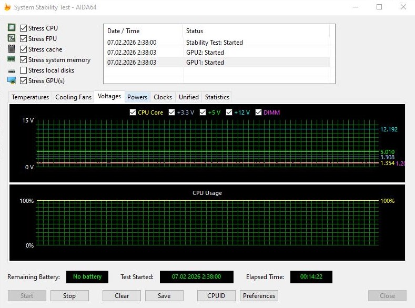The height and width of the screenshot is (308, 415).
Task: Click the disk drive icon beside Stress local disks
Action: (12, 71)
